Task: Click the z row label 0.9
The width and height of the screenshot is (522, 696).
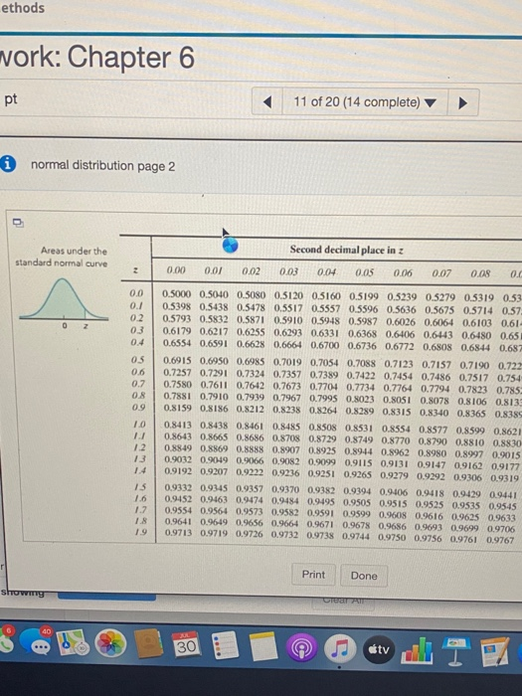Action: (x=138, y=407)
